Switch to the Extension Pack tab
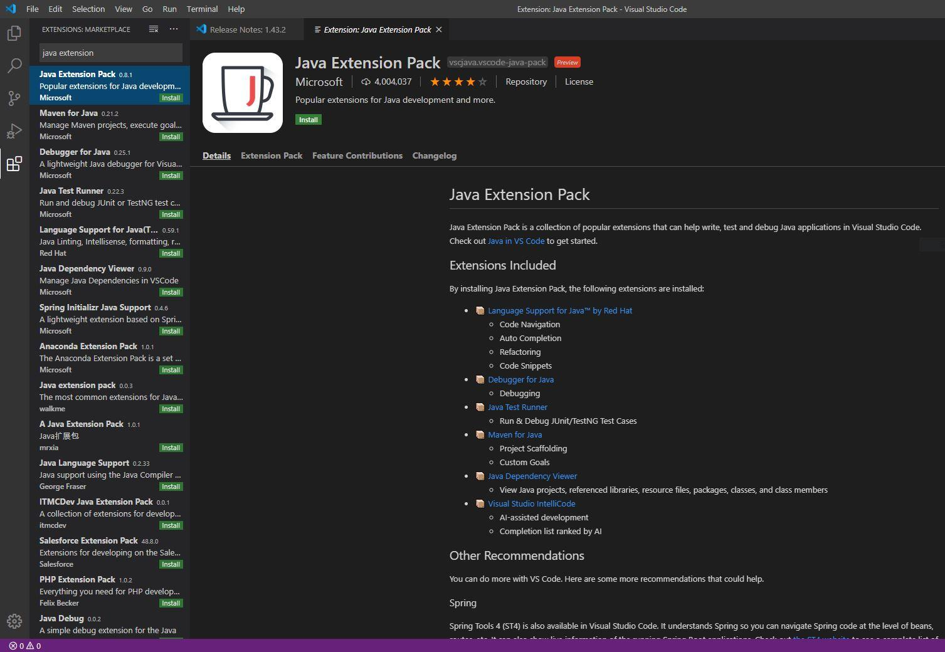Image resolution: width=945 pixels, height=652 pixels. click(272, 155)
